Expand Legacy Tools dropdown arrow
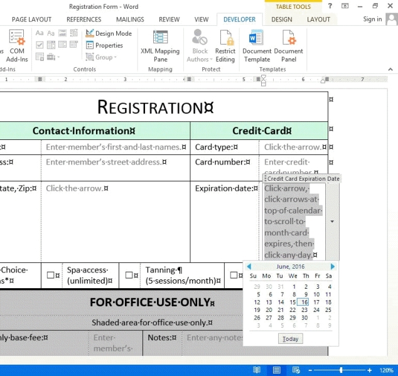398x376 pixels. (x=58, y=57)
